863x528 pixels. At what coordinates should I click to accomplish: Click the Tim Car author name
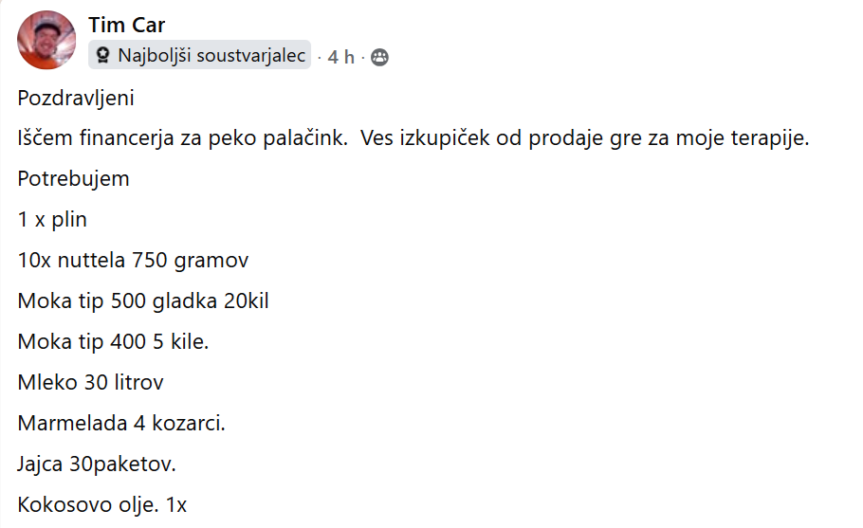[126, 25]
